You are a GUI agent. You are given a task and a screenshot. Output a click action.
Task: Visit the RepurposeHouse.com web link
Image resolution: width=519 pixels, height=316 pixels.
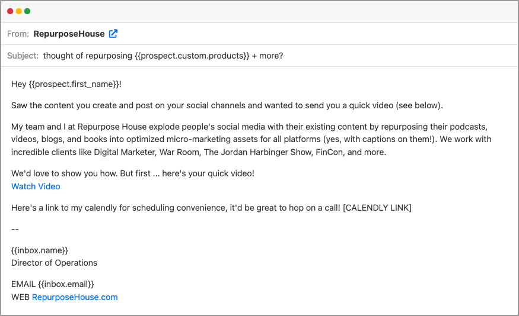point(75,297)
